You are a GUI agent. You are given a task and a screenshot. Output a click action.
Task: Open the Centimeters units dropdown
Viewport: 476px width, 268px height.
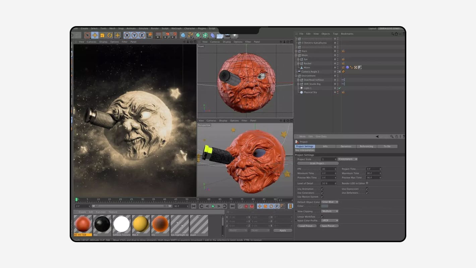(x=348, y=159)
